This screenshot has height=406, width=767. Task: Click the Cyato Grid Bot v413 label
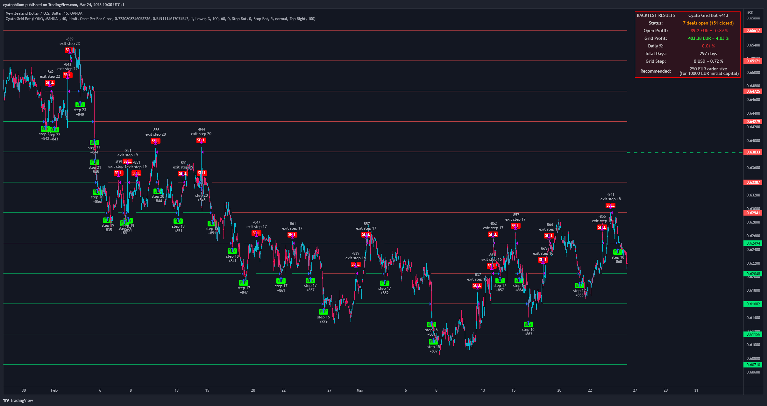click(x=708, y=15)
